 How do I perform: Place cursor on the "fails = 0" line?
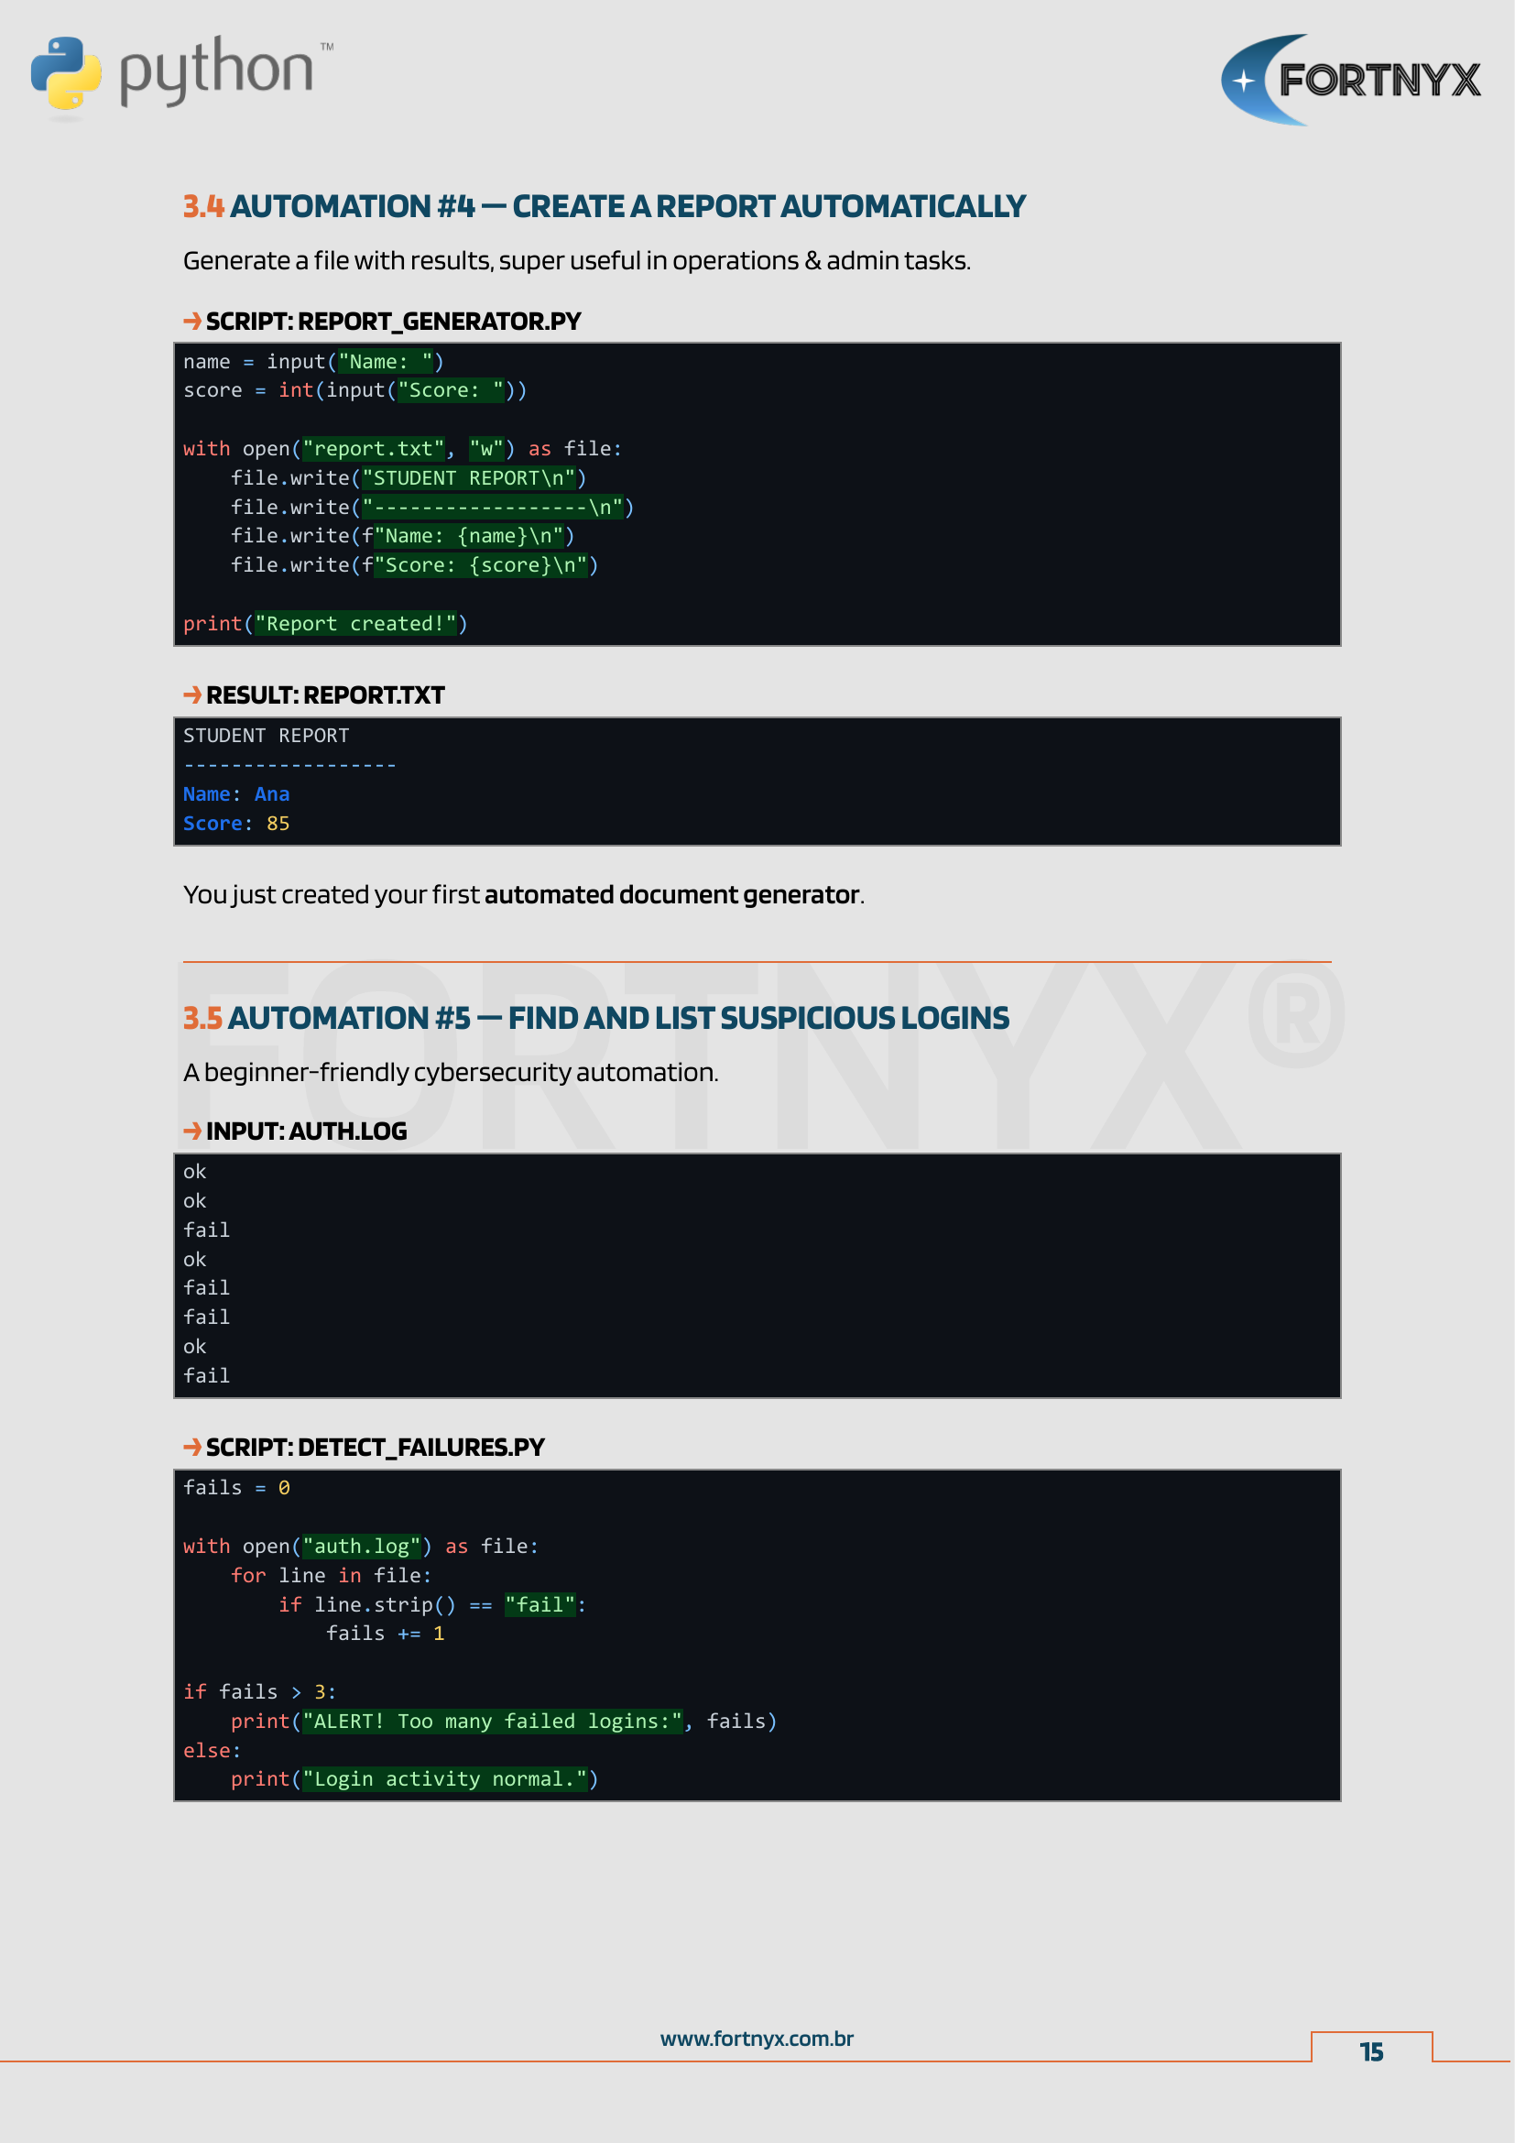[236, 1488]
